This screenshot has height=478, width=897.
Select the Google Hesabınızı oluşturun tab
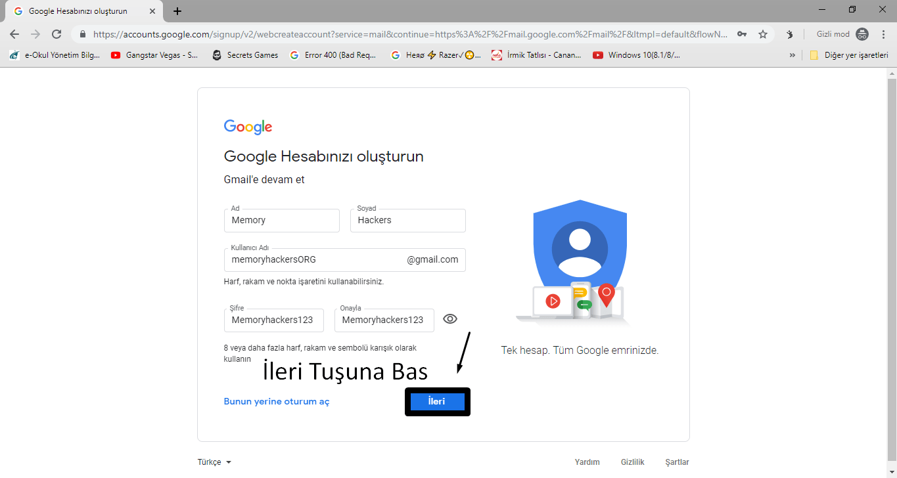click(84, 11)
